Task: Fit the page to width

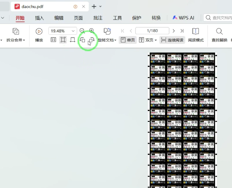Action: coord(72,40)
